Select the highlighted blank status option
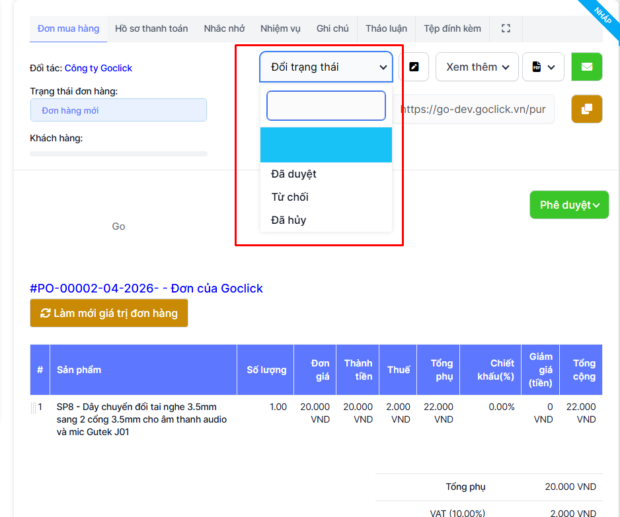The height and width of the screenshot is (517, 620). click(326, 145)
